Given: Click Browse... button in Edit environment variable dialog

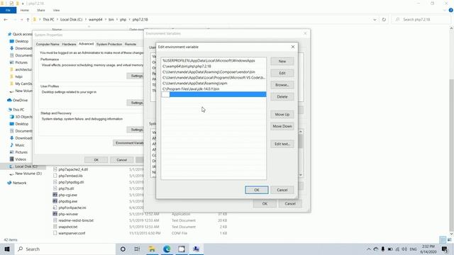Looking at the screenshot, I should (x=282, y=85).
